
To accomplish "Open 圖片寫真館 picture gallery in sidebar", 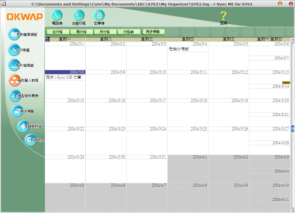I will [14, 65].
